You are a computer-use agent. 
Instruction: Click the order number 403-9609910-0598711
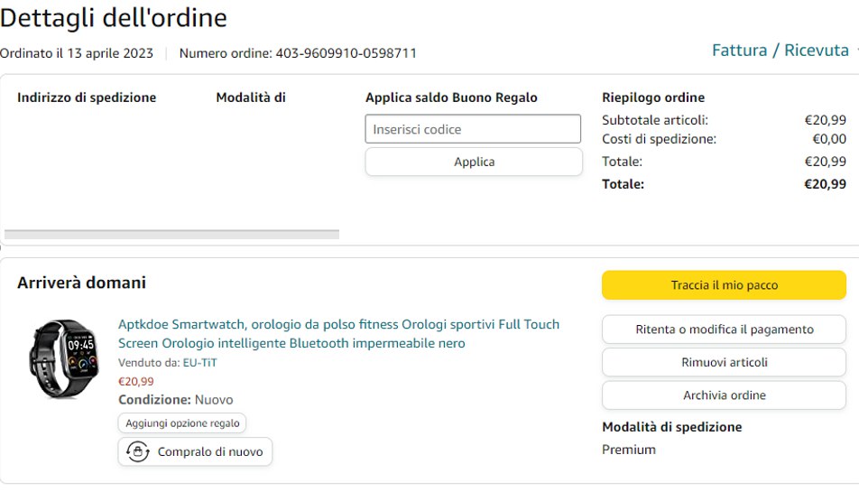pos(346,53)
